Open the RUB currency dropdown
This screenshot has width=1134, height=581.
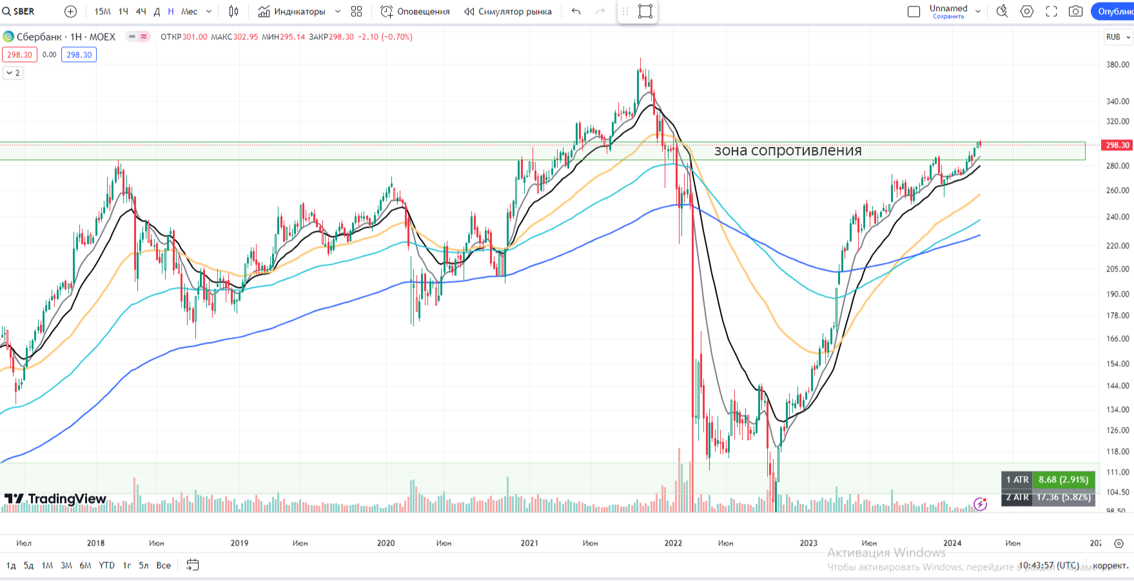point(1118,37)
